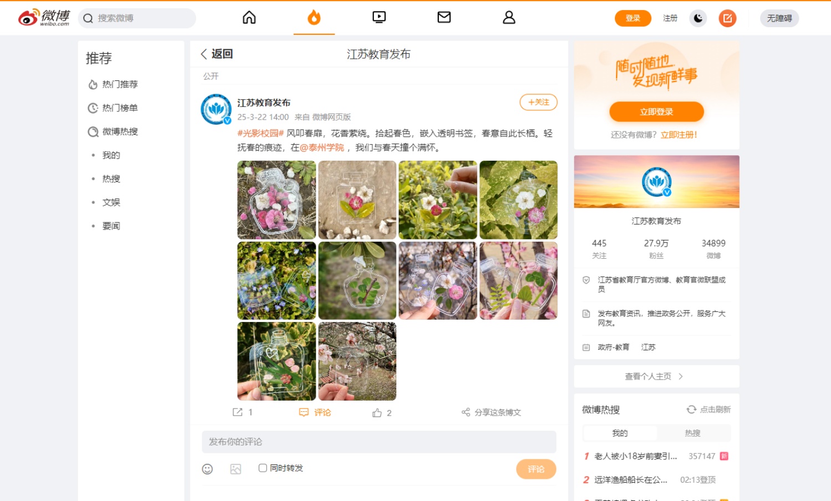Click the +关注 follow button

[538, 103]
